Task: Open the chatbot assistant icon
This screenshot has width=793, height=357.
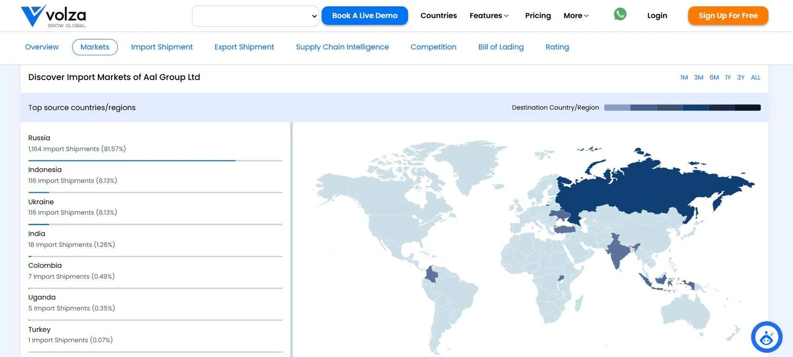Action: tap(766, 337)
